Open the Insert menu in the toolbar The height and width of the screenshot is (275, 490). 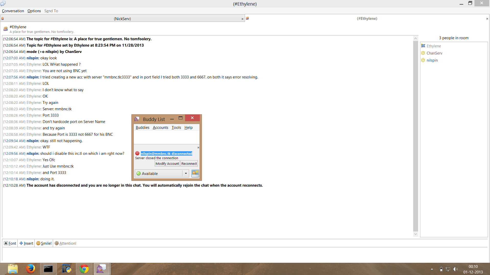(26, 243)
